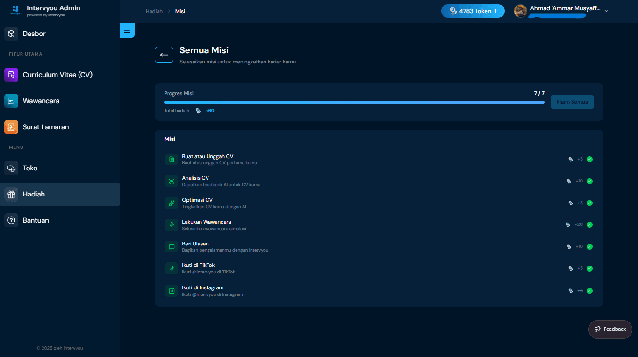This screenshot has width=638, height=357.
Task: Click the +60 total reward value
Action: (x=210, y=111)
